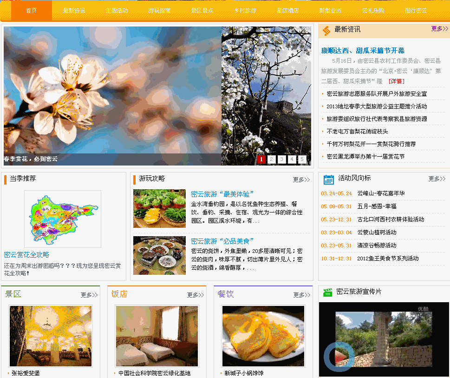The height and width of the screenshot is (378, 450).
Task: Click the Youku logo on video player
Action: click(x=423, y=309)
